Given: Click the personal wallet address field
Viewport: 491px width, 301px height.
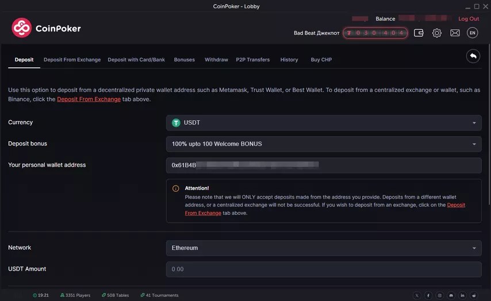Looking at the screenshot, I should point(324,165).
